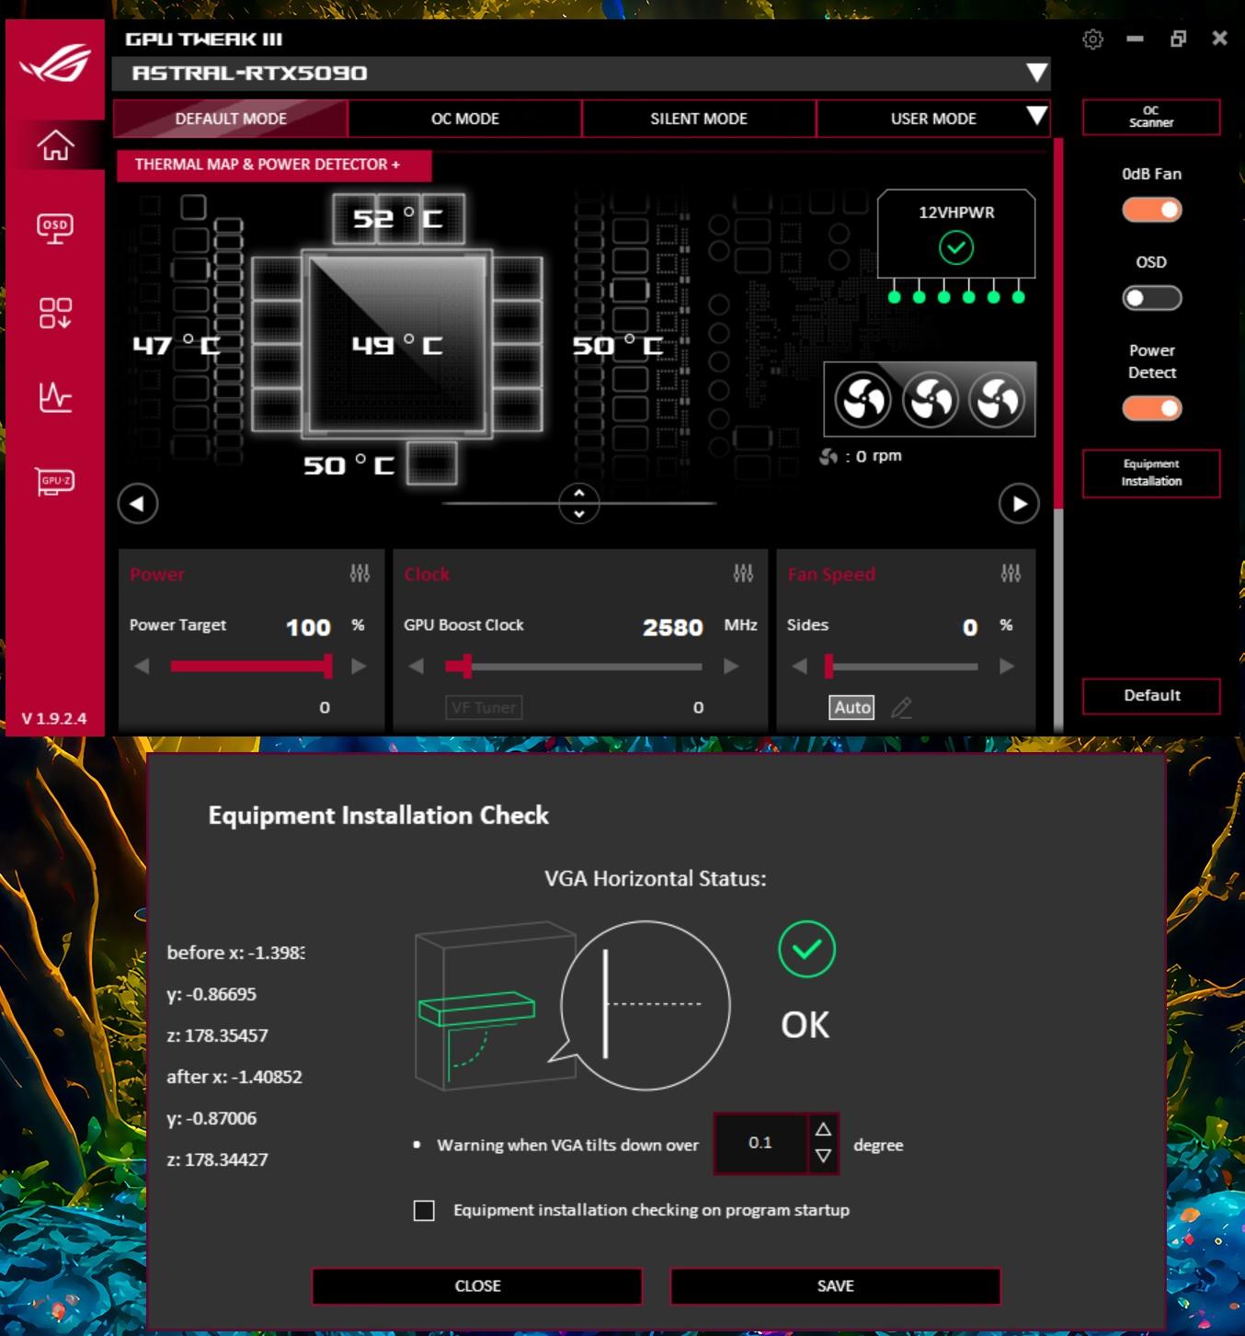Open the Home page in sidebar
The image size is (1245, 1336).
click(55, 145)
